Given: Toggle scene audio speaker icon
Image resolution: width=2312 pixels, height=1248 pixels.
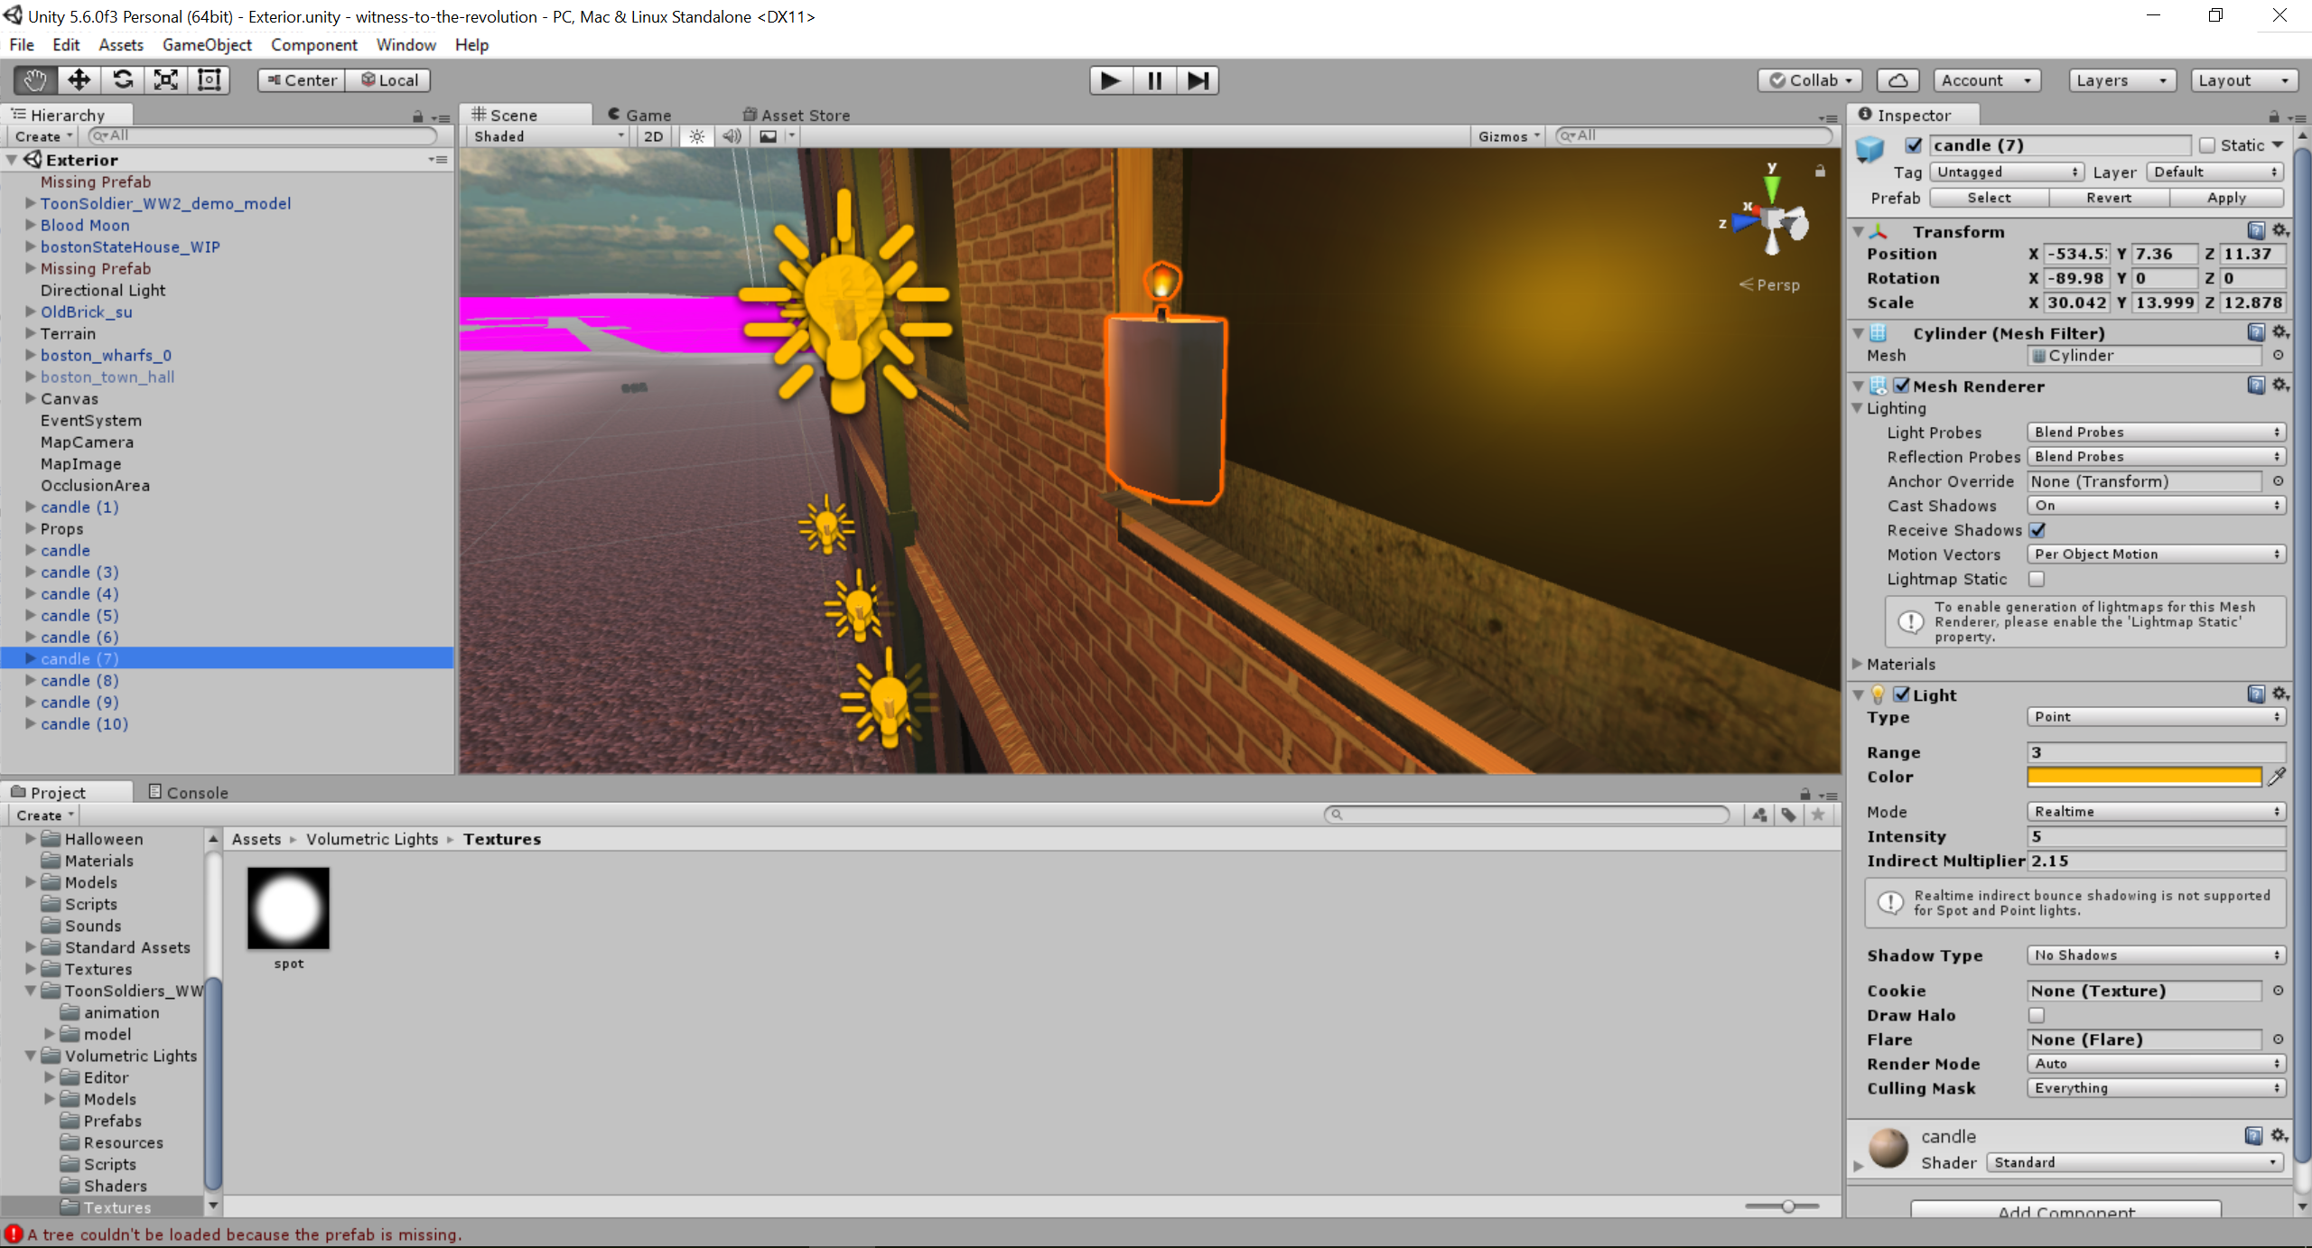Looking at the screenshot, I should tap(732, 136).
